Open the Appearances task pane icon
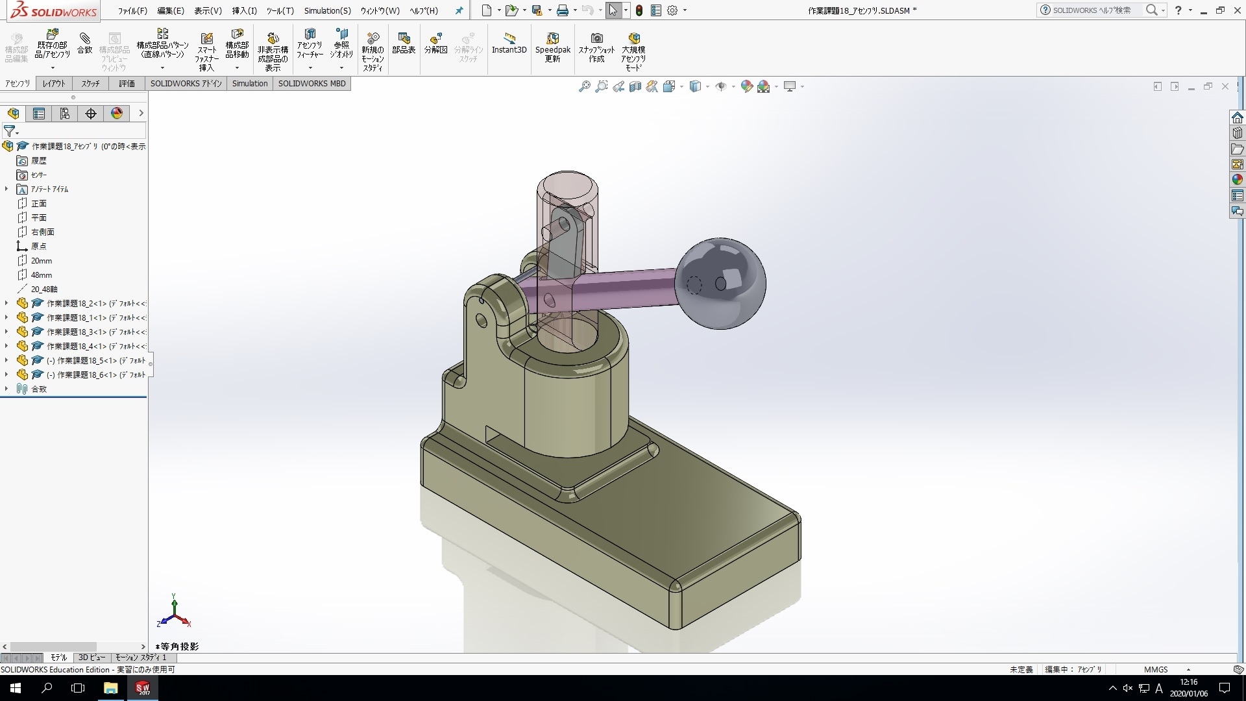 coord(1237,180)
